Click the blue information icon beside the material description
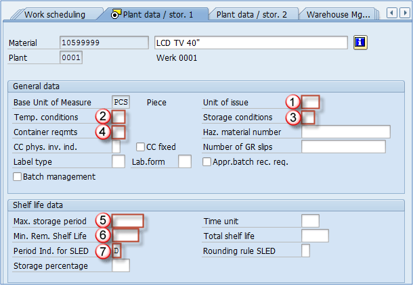The width and height of the screenshot is (413, 285). pyautogui.click(x=360, y=43)
